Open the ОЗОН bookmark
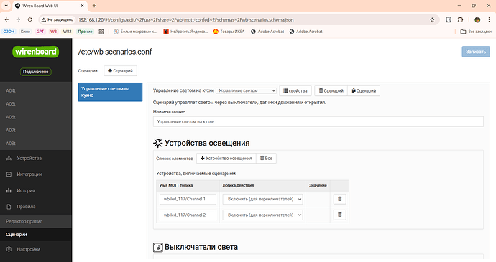This screenshot has height=262, width=496. coord(9,32)
